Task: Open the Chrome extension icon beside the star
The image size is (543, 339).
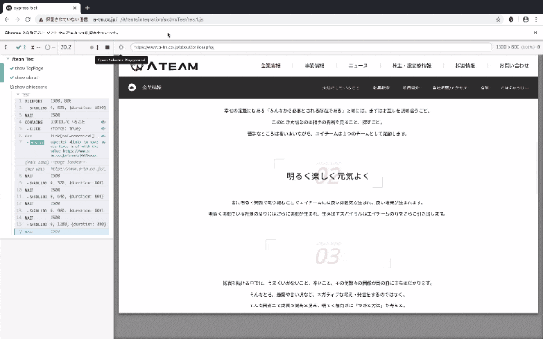Action: 510,19
